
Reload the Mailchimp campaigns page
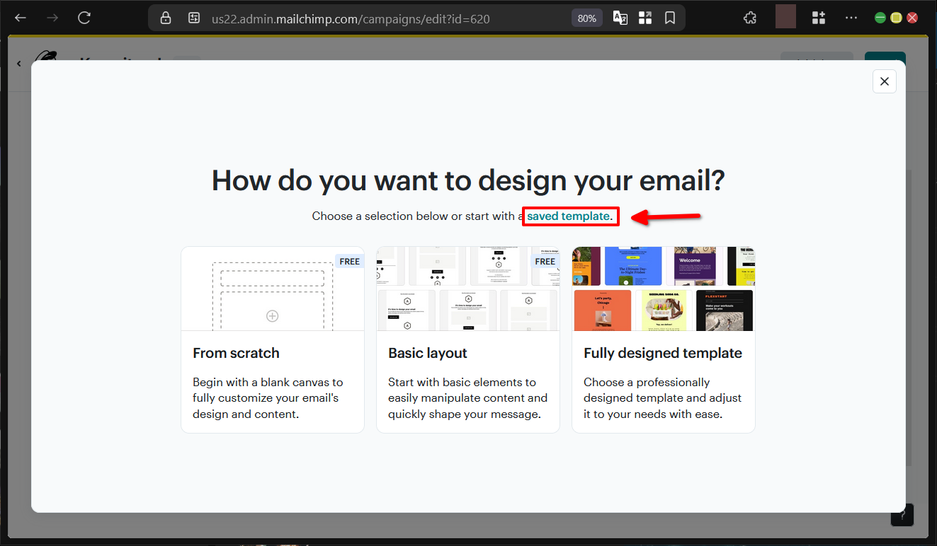tap(84, 17)
